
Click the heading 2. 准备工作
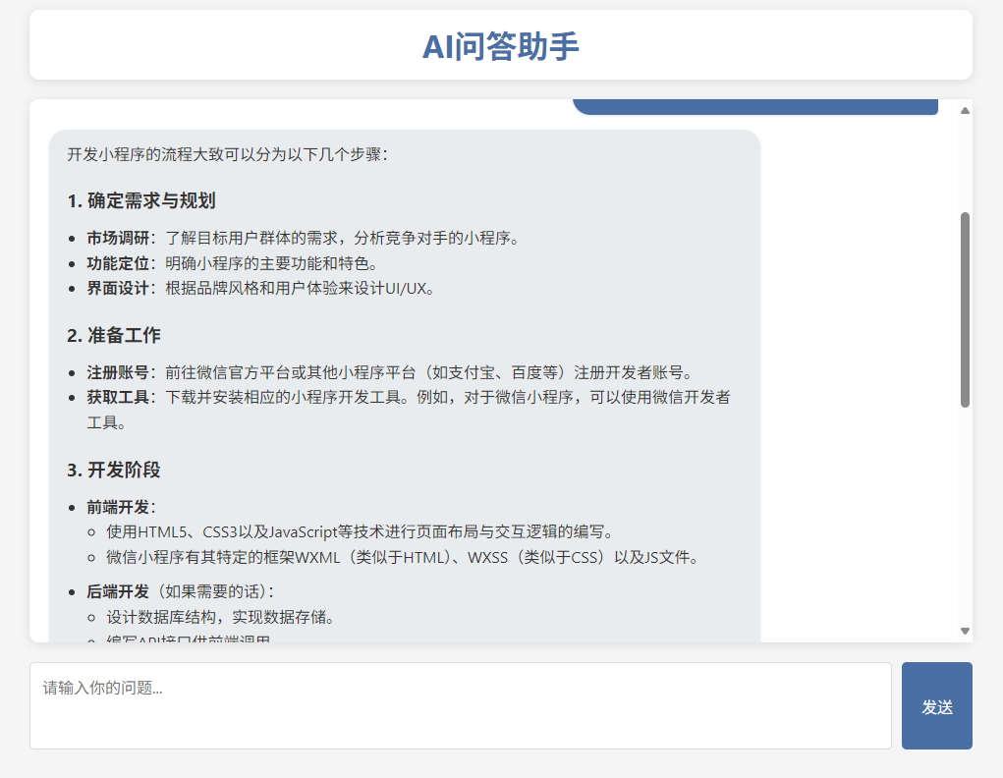tap(114, 335)
